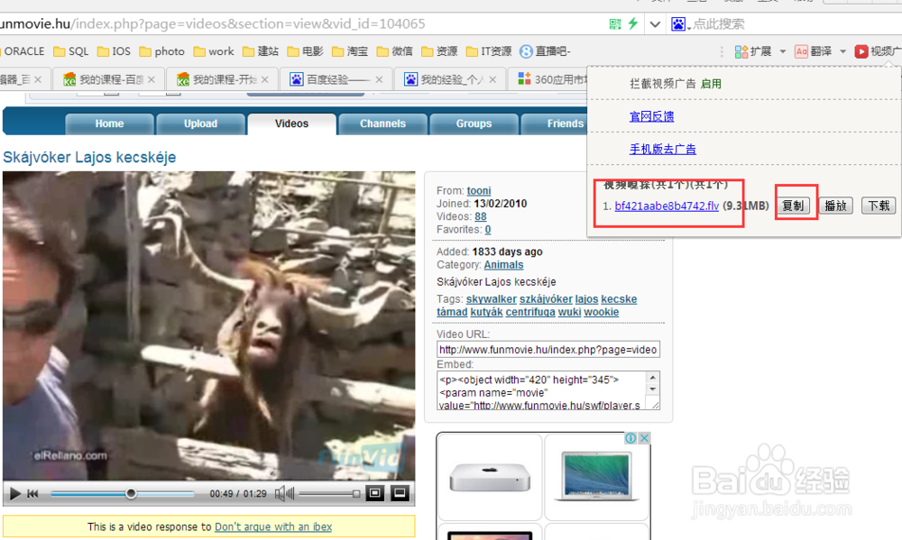Image resolution: width=902 pixels, height=540 pixels.
Task: Switch to the Channels tab
Action: coord(382,124)
